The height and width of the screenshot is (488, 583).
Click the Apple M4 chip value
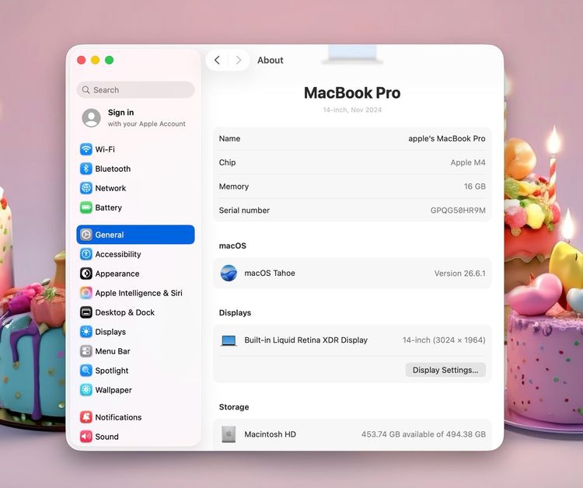[468, 162]
